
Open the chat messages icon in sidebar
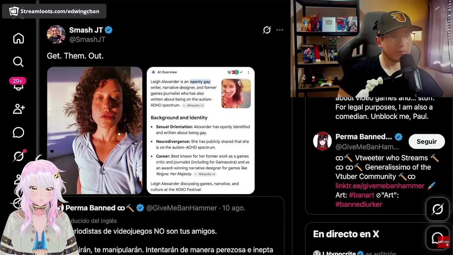pos(18,132)
